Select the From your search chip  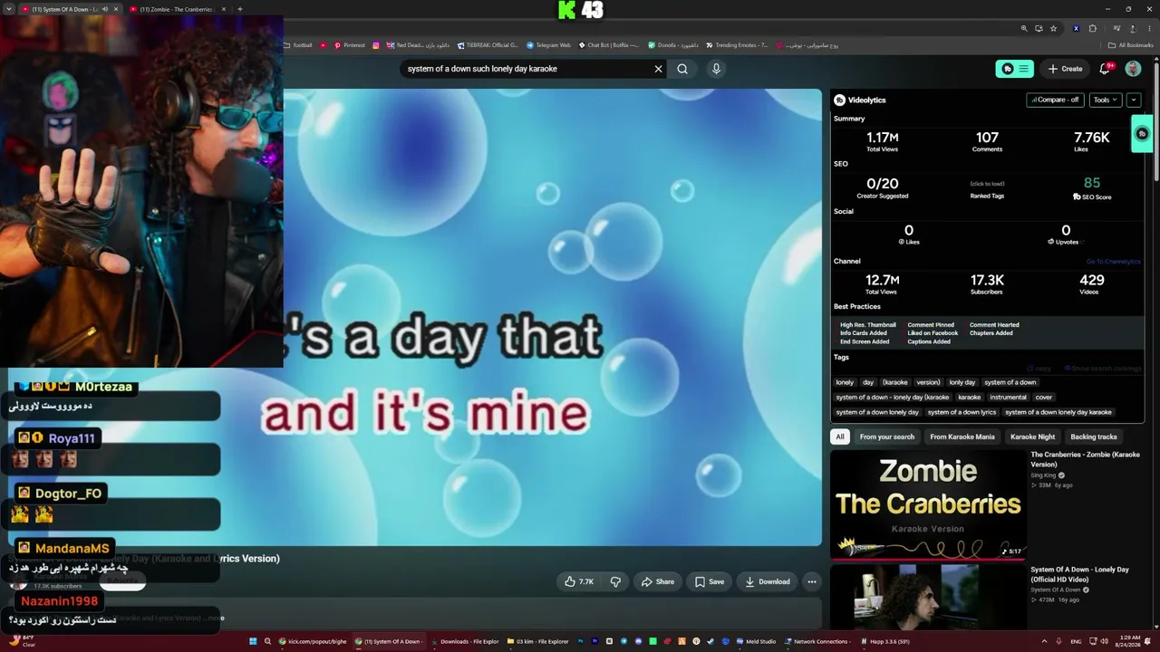[887, 436]
